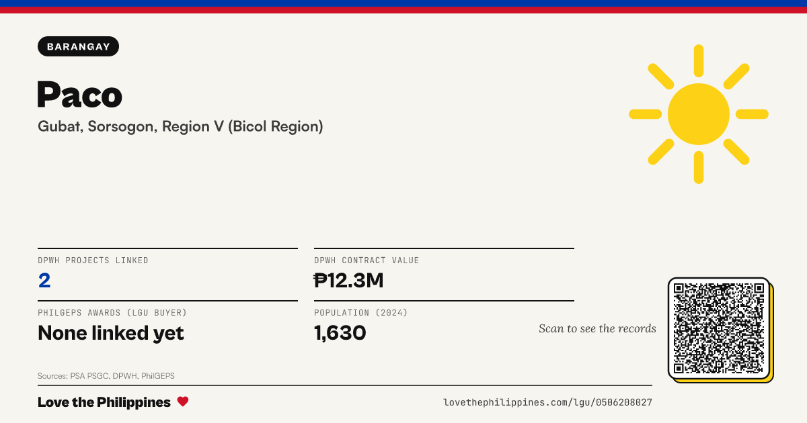807x423 pixels.
Task: Click the Scan to see the records caption
Action: 597,328
